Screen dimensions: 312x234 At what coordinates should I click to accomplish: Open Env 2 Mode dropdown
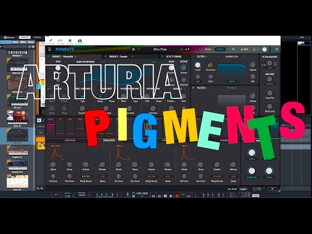click(168, 176)
